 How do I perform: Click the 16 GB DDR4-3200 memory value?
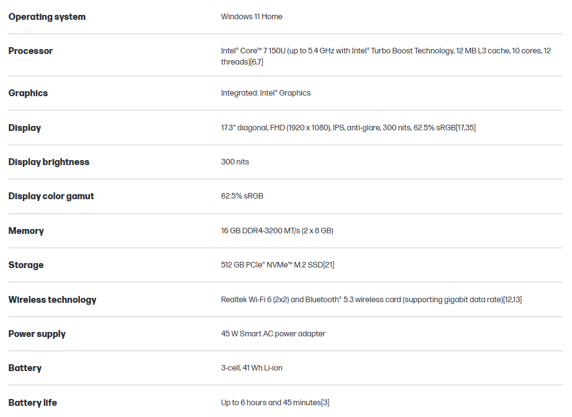point(277,231)
